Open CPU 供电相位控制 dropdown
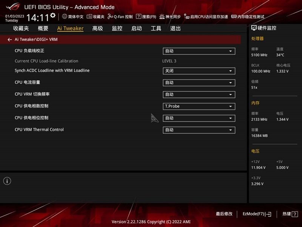 [x=199, y=118]
